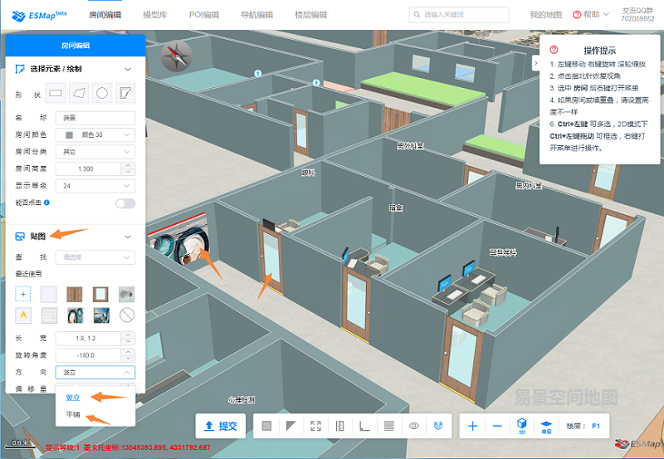This screenshot has width=664, height=459.
Task: Click the info icon beside 能否点击
Action: coord(47,203)
